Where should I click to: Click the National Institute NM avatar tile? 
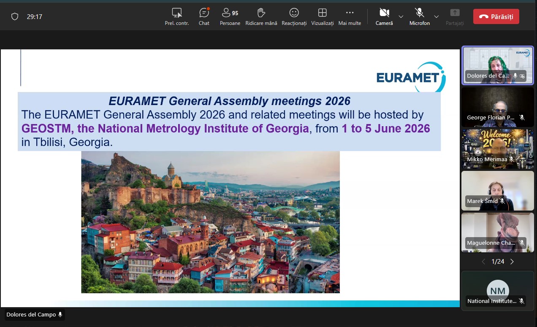click(498, 291)
